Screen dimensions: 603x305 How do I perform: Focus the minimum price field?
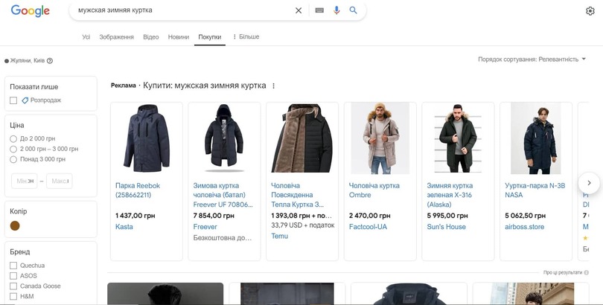(x=25, y=181)
